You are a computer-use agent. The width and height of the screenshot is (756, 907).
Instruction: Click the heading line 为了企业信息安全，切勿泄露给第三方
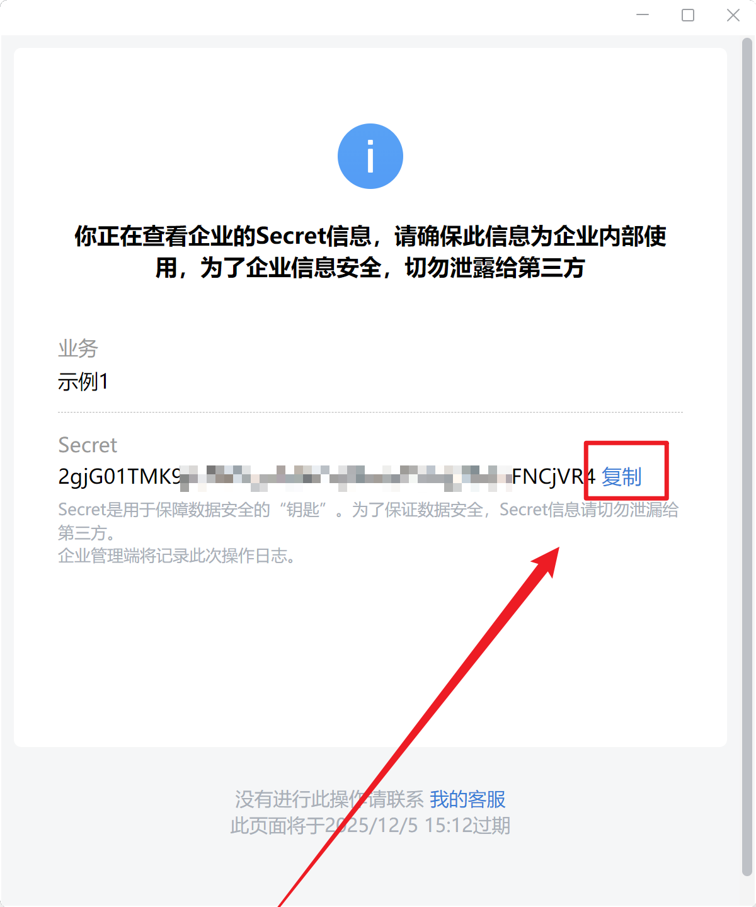click(370, 268)
